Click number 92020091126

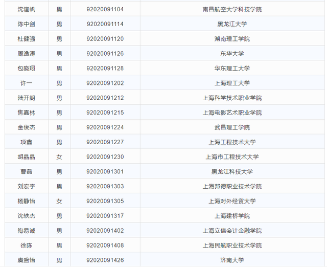coord(105,54)
